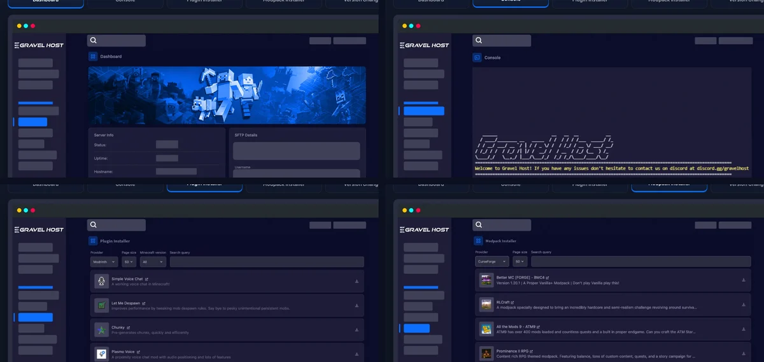Click the Simple Voice Chat plugin name
Screen dimensions: 764x362
point(127,279)
